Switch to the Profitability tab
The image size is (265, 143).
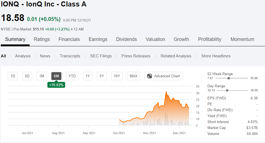tap(210, 39)
